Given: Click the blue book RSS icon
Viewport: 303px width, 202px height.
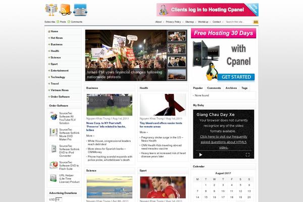Looking at the screenshot, I should click(x=80, y=10).
